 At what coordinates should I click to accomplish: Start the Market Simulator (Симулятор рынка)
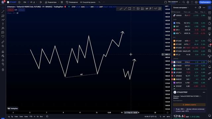coord(88,2)
